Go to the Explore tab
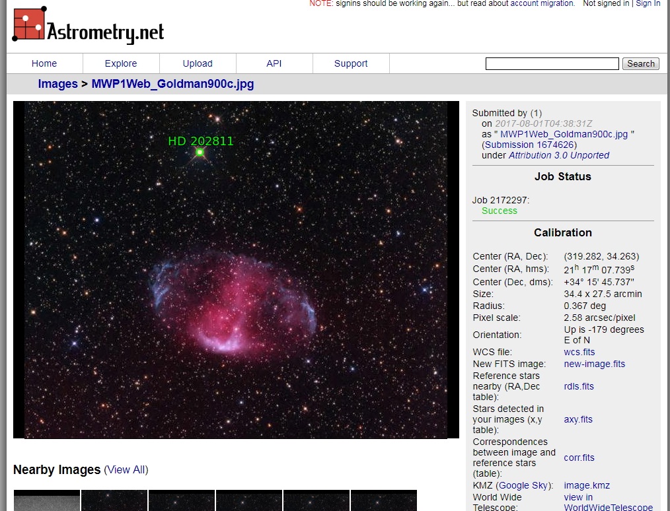 pyautogui.click(x=121, y=63)
